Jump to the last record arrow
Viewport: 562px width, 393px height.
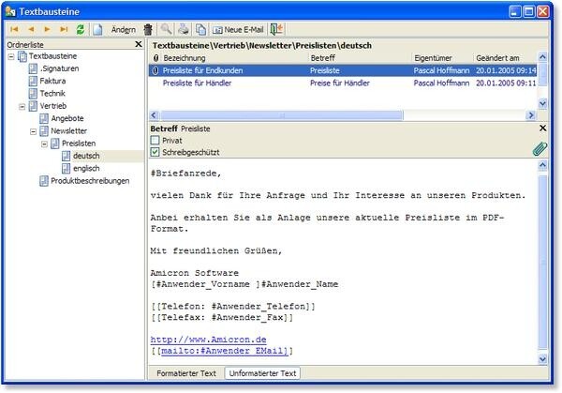pyautogui.click(x=64, y=30)
